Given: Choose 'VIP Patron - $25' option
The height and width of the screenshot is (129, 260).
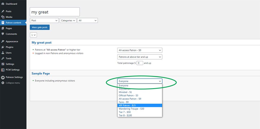Looking at the screenshot, I should pos(140,105).
